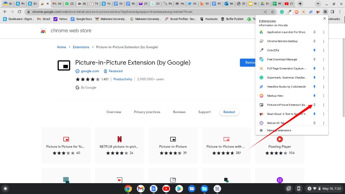Pin Free Download Manager extension
The width and height of the screenshot is (345, 194).
[x=314, y=59]
